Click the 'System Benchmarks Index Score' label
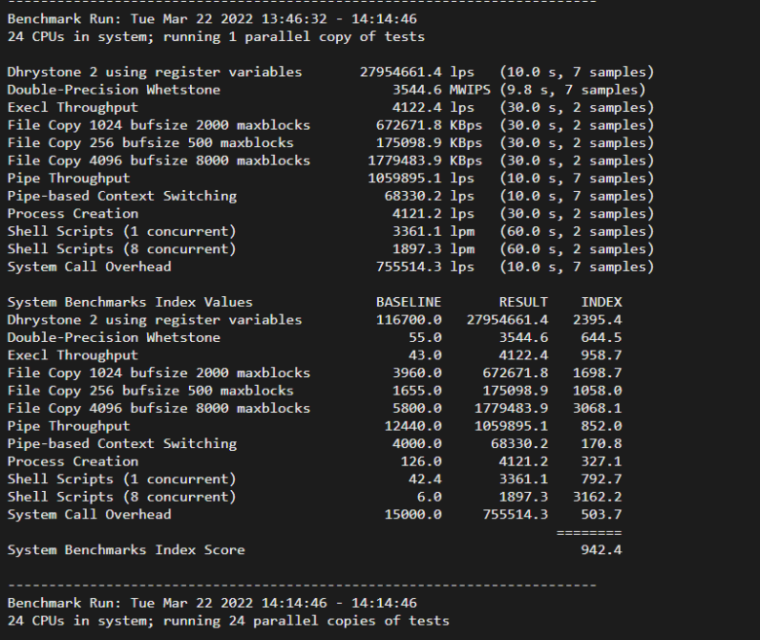 [x=126, y=550]
